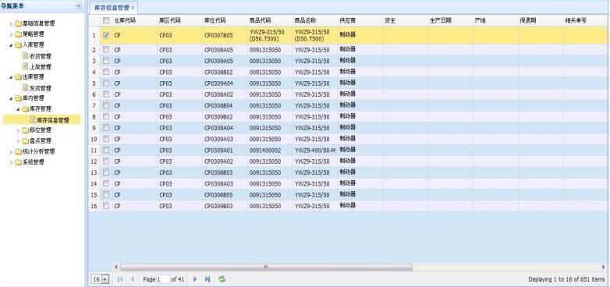Sort by 供应商 column header
This screenshot has height=287, width=610.
pyautogui.click(x=360, y=20)
